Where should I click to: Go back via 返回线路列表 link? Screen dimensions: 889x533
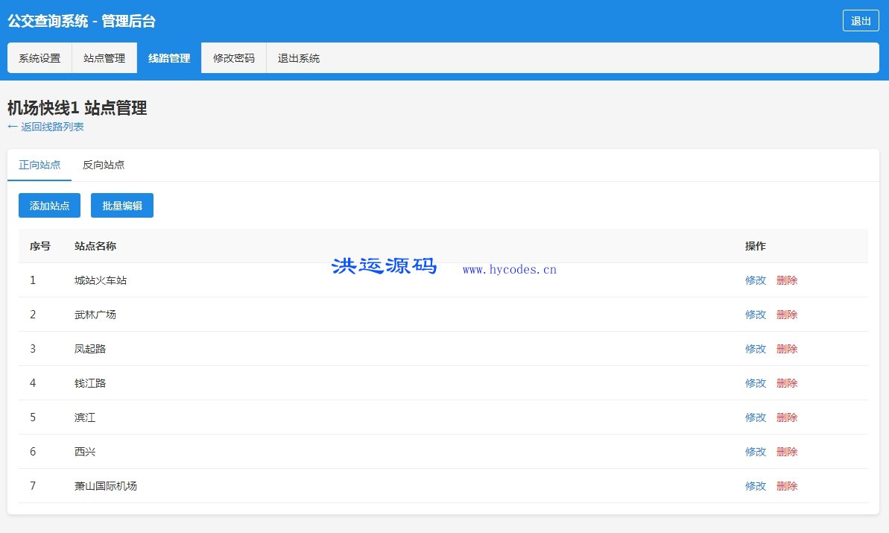pos(47,127)
